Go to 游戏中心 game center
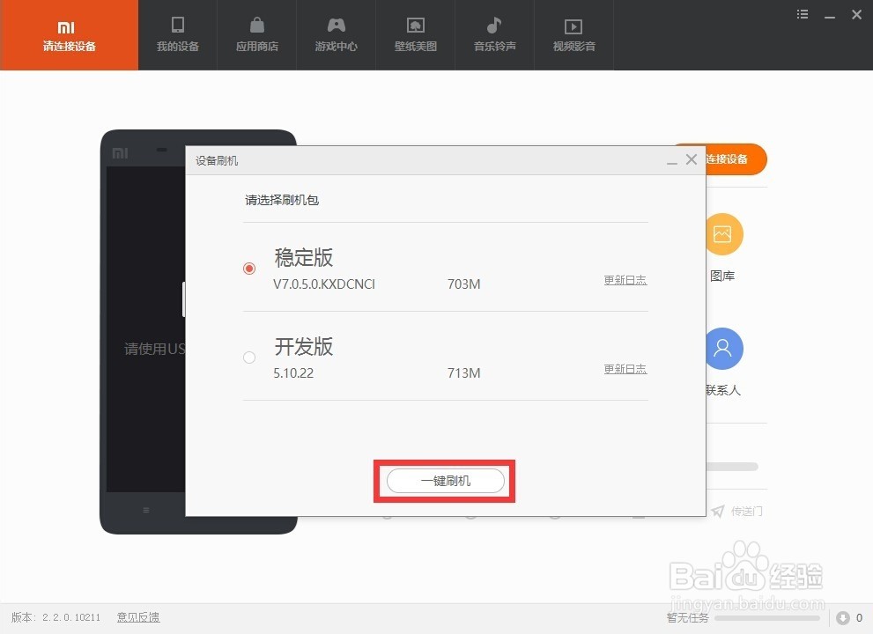This screenshot has height=634, width=873. pos(336,35)
